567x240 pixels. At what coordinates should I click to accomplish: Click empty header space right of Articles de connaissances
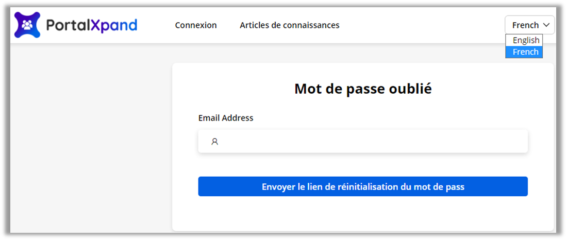point(423,25)
